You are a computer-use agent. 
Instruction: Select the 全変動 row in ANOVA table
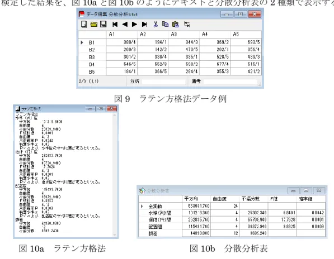[232, 206]
